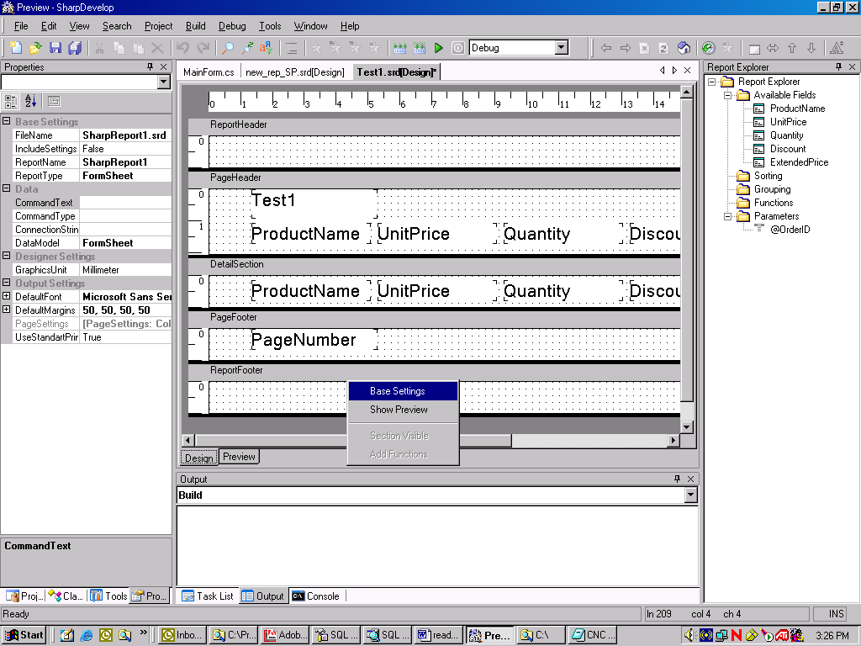
Task: Click the CommandText property value field
Action: point(124,203)
